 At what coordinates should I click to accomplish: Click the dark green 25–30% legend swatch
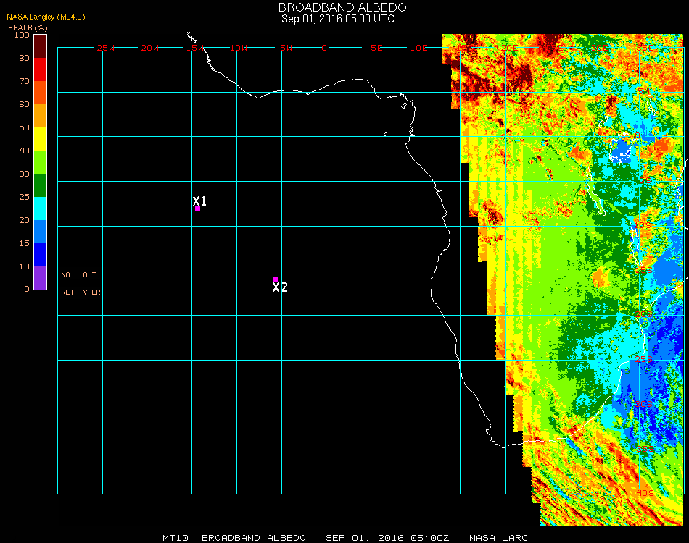coord(40,185)
